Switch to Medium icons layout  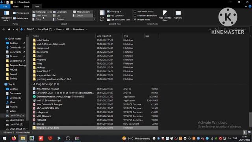click(x=82, y=12)
